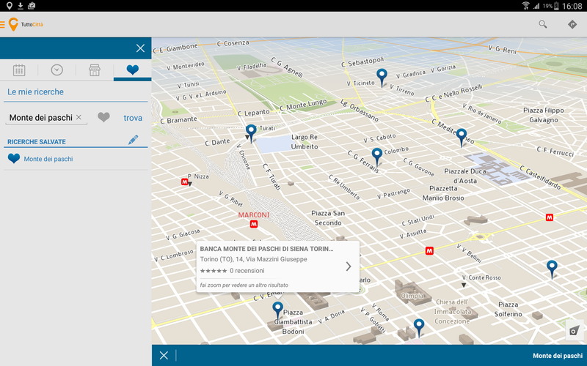The image size is (587, 366).
Task: Open the location icon in status bar
Action: 10,6
